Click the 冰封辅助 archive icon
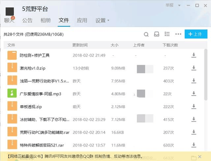The height and width of the screenshot is (161, 211). pos(12,119)
